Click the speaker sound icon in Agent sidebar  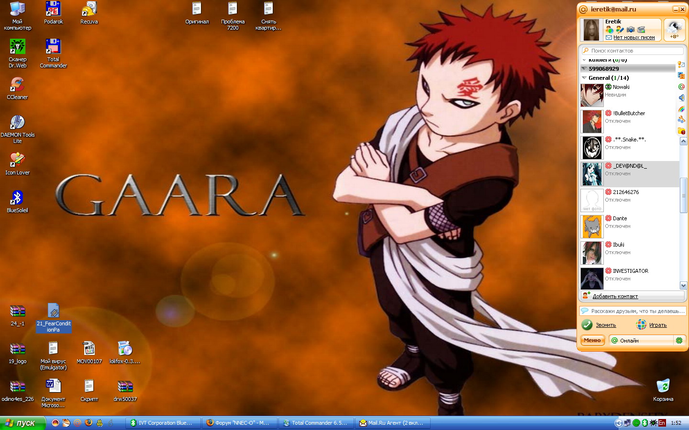coord(681,98)
